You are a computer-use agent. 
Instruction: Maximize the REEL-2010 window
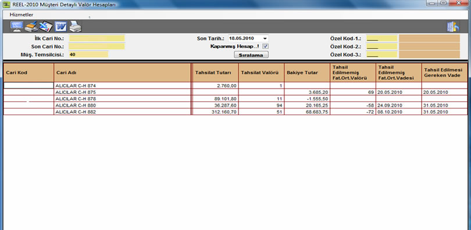tap(443, 3)
